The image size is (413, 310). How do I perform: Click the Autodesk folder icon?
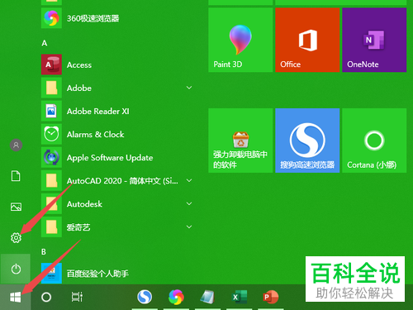pyautogui.click(x=51, y=203)
